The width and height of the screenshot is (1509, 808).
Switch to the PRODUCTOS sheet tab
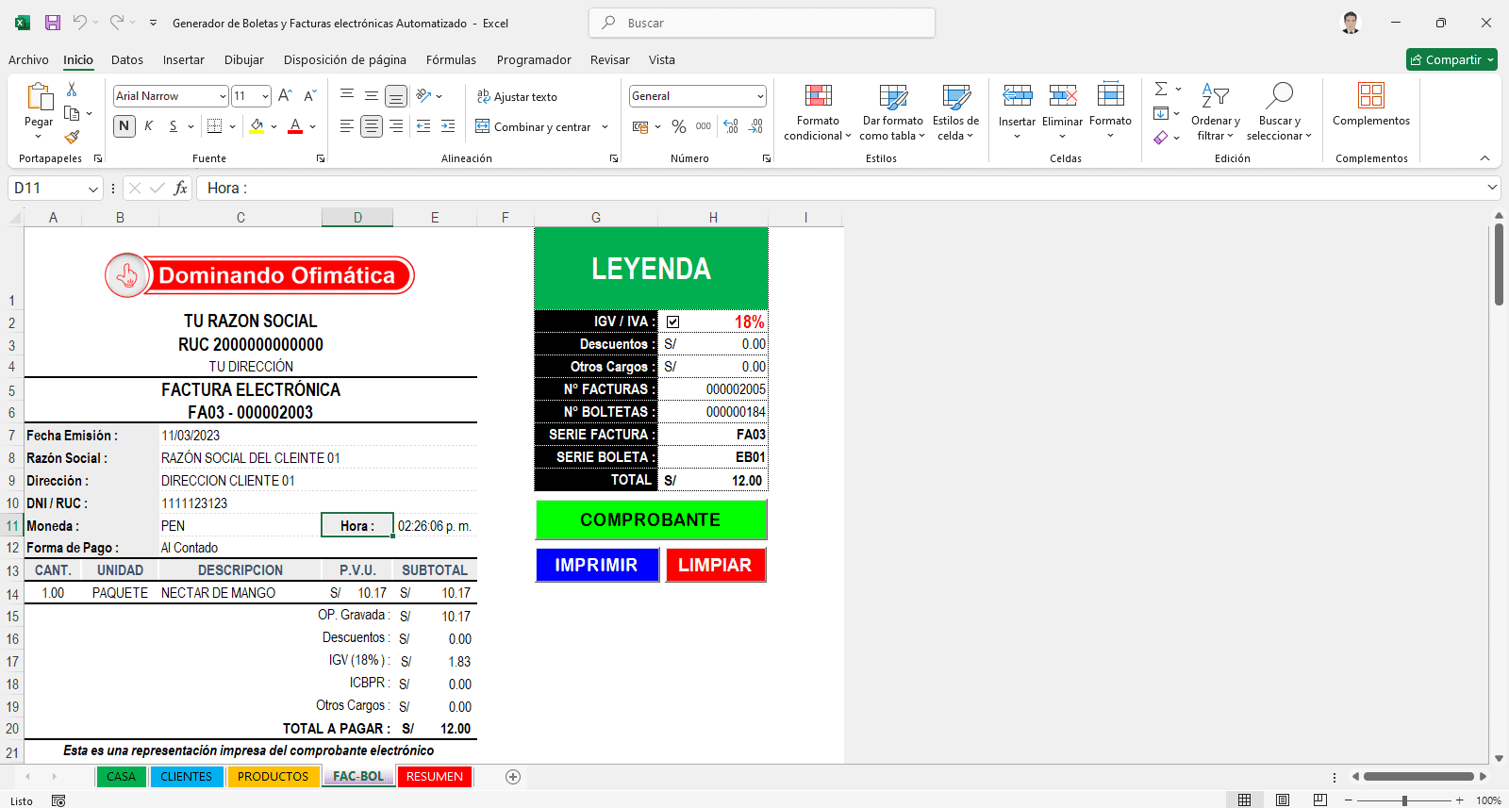pos(273,777)
